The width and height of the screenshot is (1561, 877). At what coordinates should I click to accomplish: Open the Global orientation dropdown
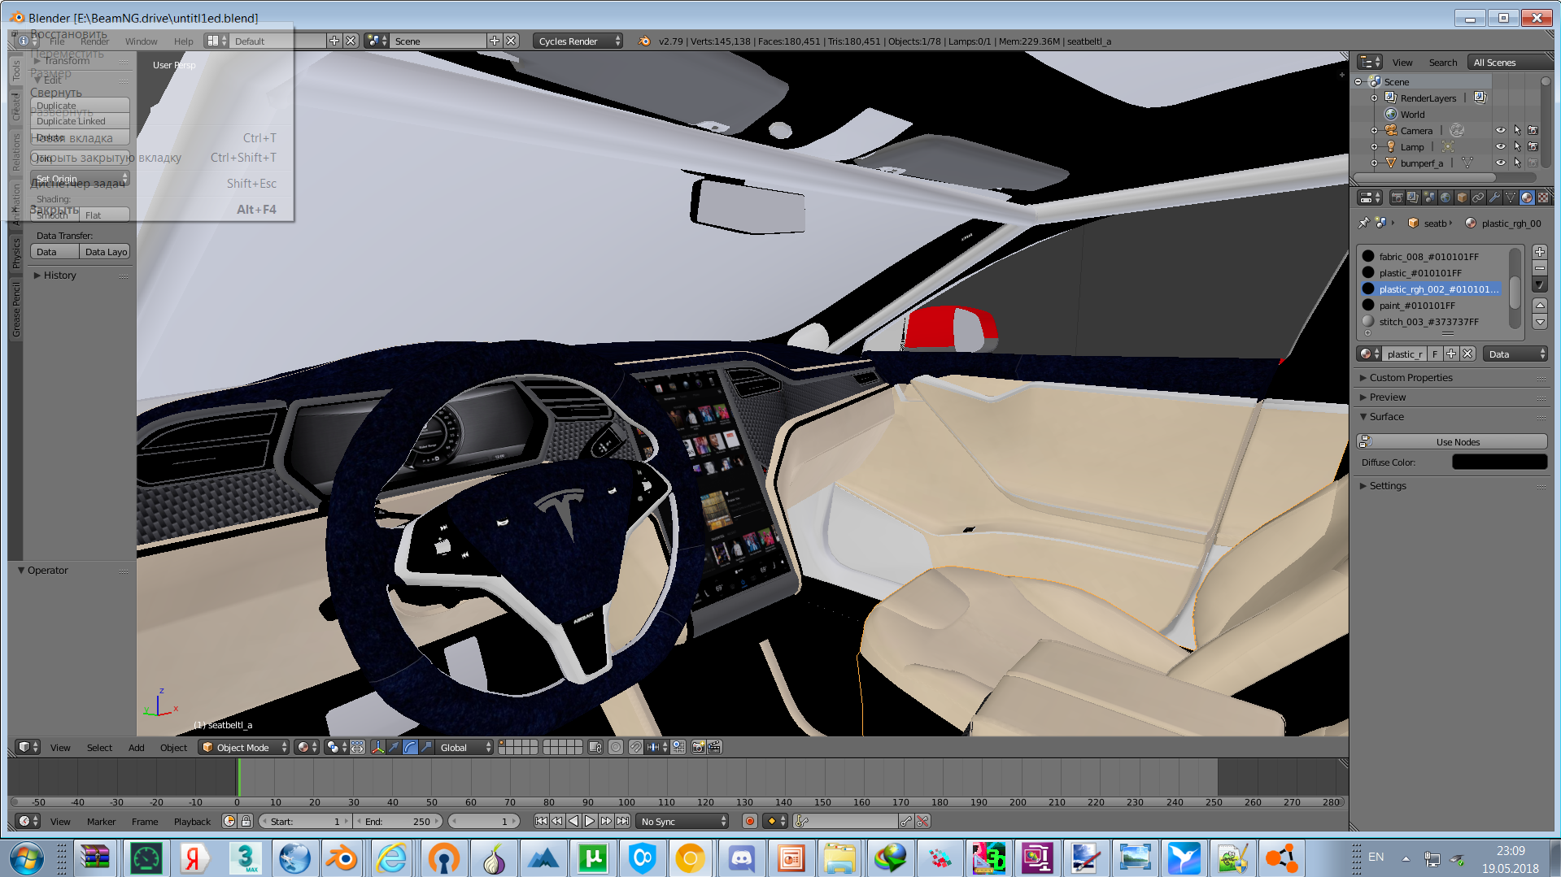[464, 747]
